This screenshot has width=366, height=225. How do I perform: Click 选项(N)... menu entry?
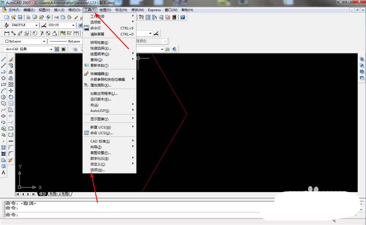pos(109,170)
